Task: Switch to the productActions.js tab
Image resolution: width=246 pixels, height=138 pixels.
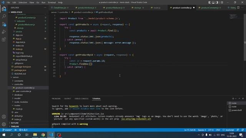Action: click(86, 8)
